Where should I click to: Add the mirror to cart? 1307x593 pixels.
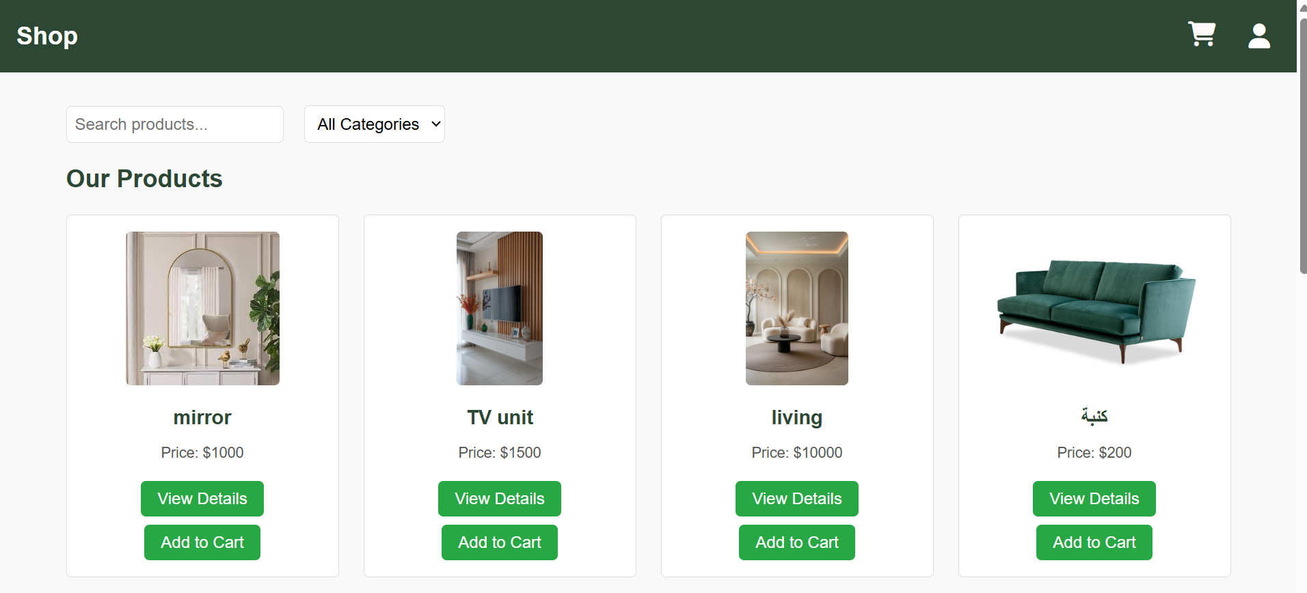click(202, 542)
